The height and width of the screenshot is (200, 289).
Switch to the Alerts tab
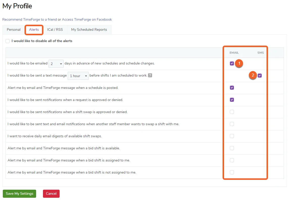pyautogui.click(x=34, y=29)
